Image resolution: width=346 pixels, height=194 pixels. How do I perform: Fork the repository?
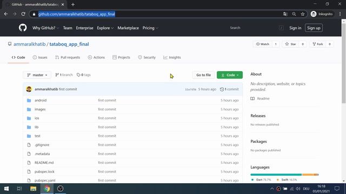pyautogui.click(x=318, y=44)
